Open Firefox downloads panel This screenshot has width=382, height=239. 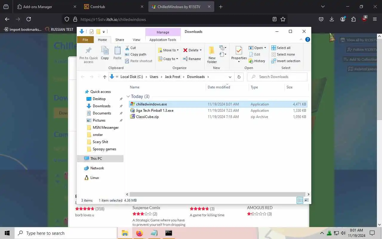(332, 19)
